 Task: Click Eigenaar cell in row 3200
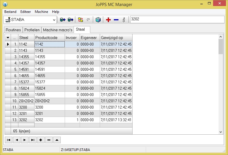(x=90, y=107)
